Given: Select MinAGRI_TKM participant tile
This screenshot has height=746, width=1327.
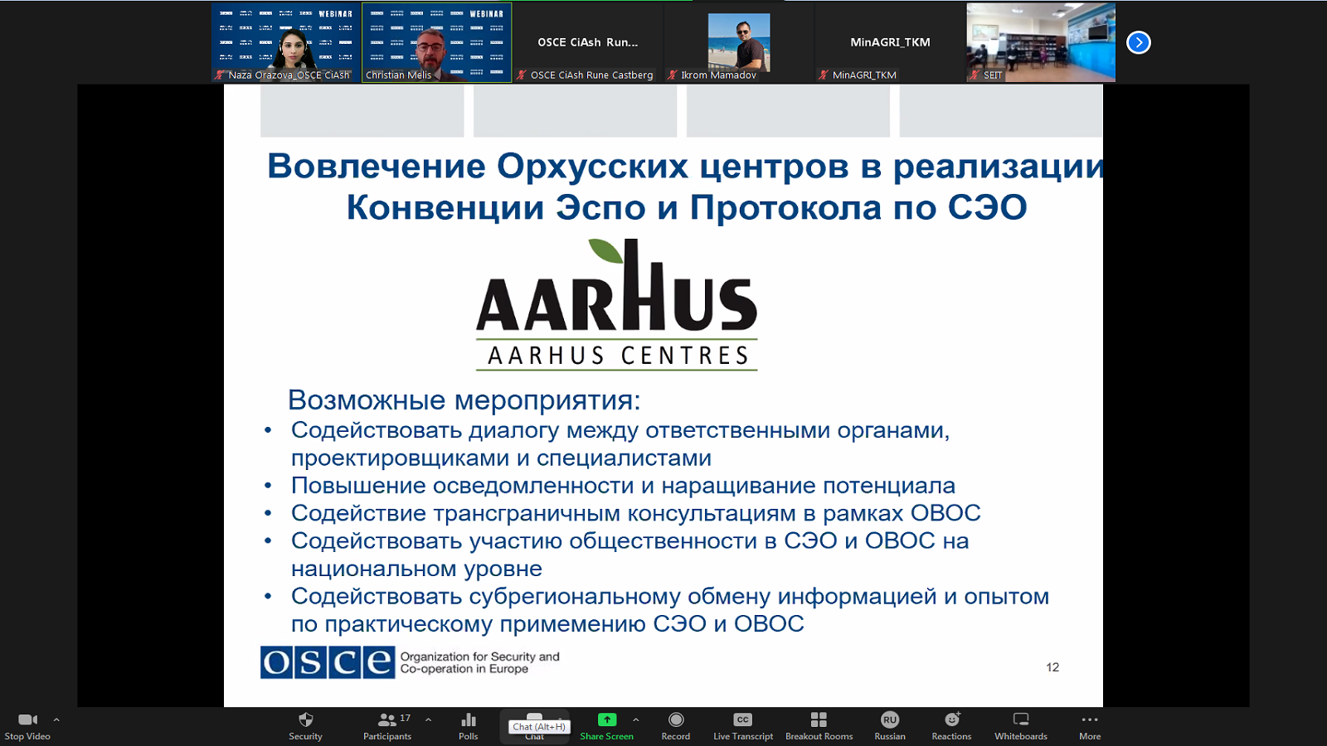Looking at the screenshot, I should (890, 42).
